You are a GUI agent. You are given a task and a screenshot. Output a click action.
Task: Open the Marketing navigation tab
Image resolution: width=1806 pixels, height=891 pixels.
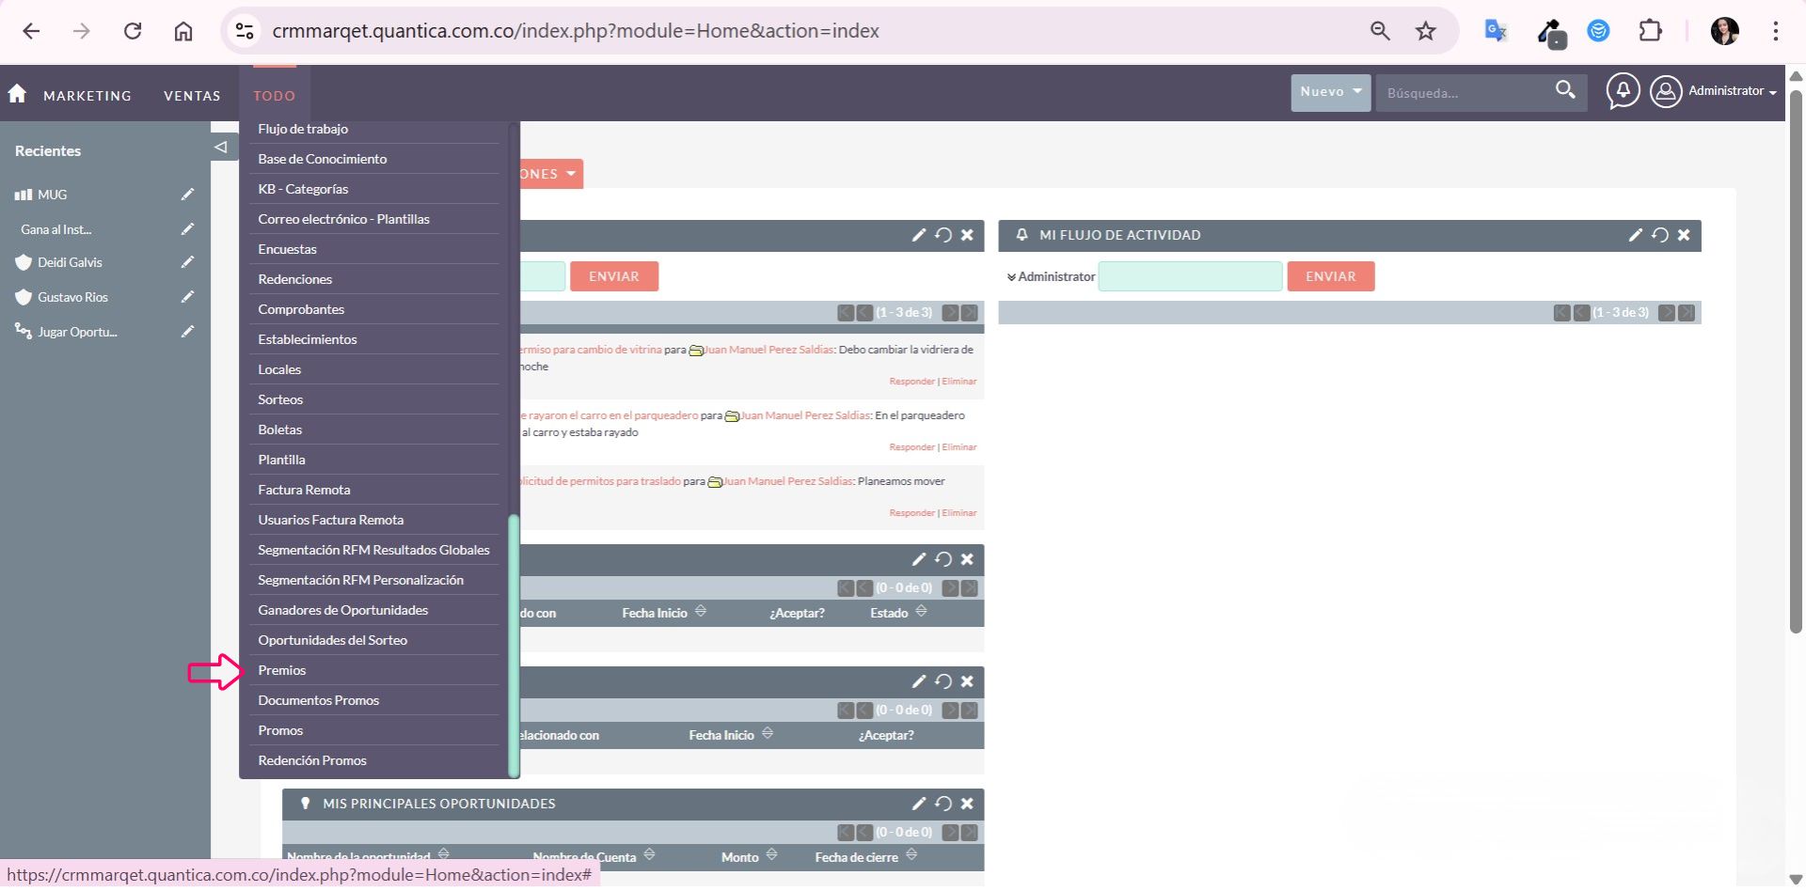click(87, 96)
